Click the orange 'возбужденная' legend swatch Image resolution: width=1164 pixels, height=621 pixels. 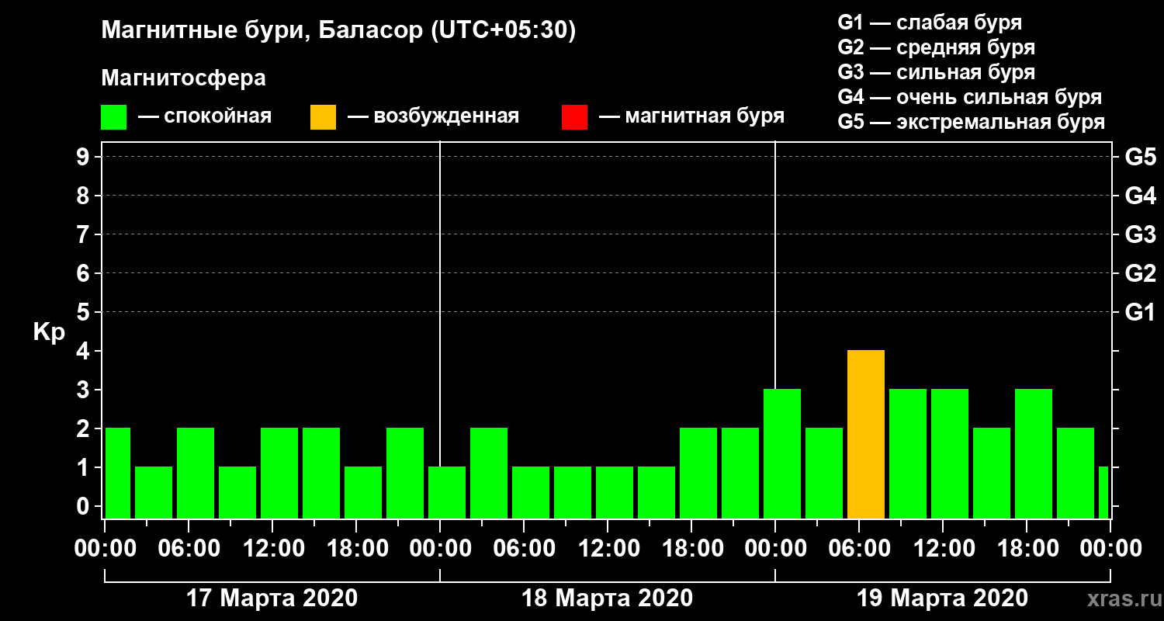click(x=323, y=117)
